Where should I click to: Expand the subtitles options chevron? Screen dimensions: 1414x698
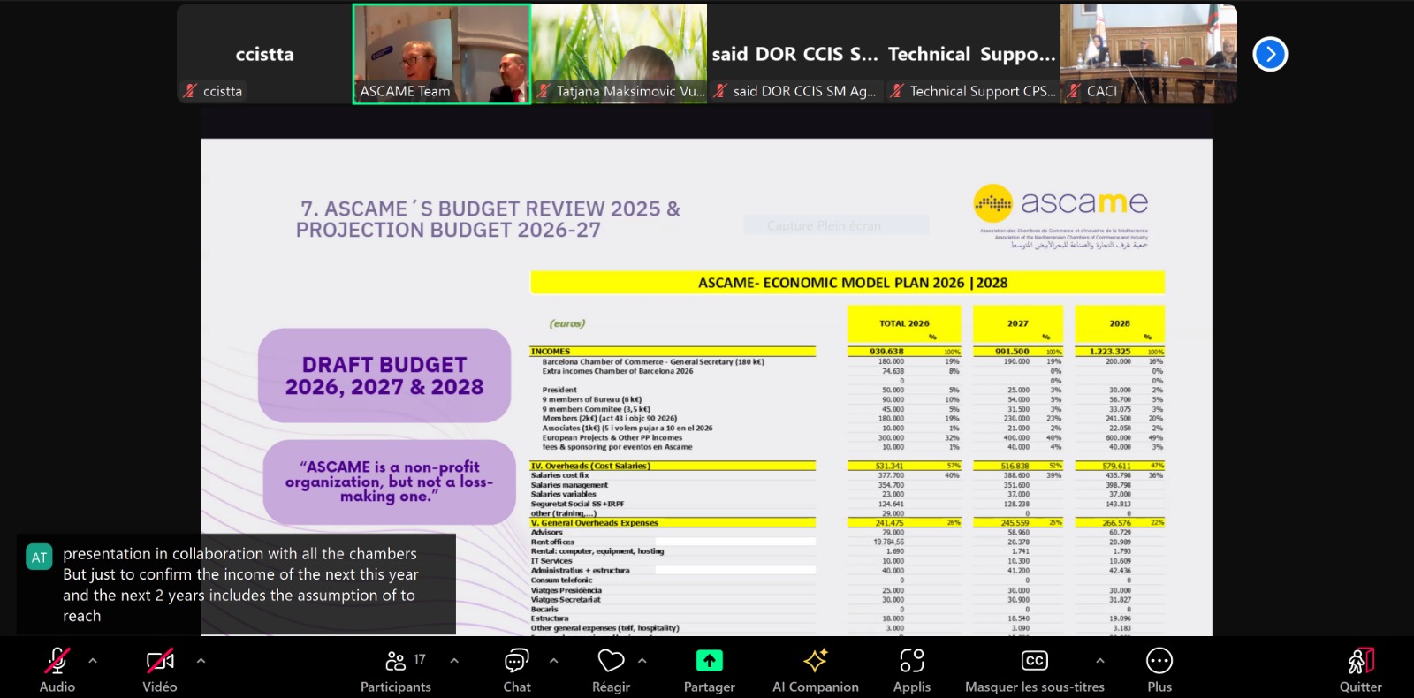1099,660
